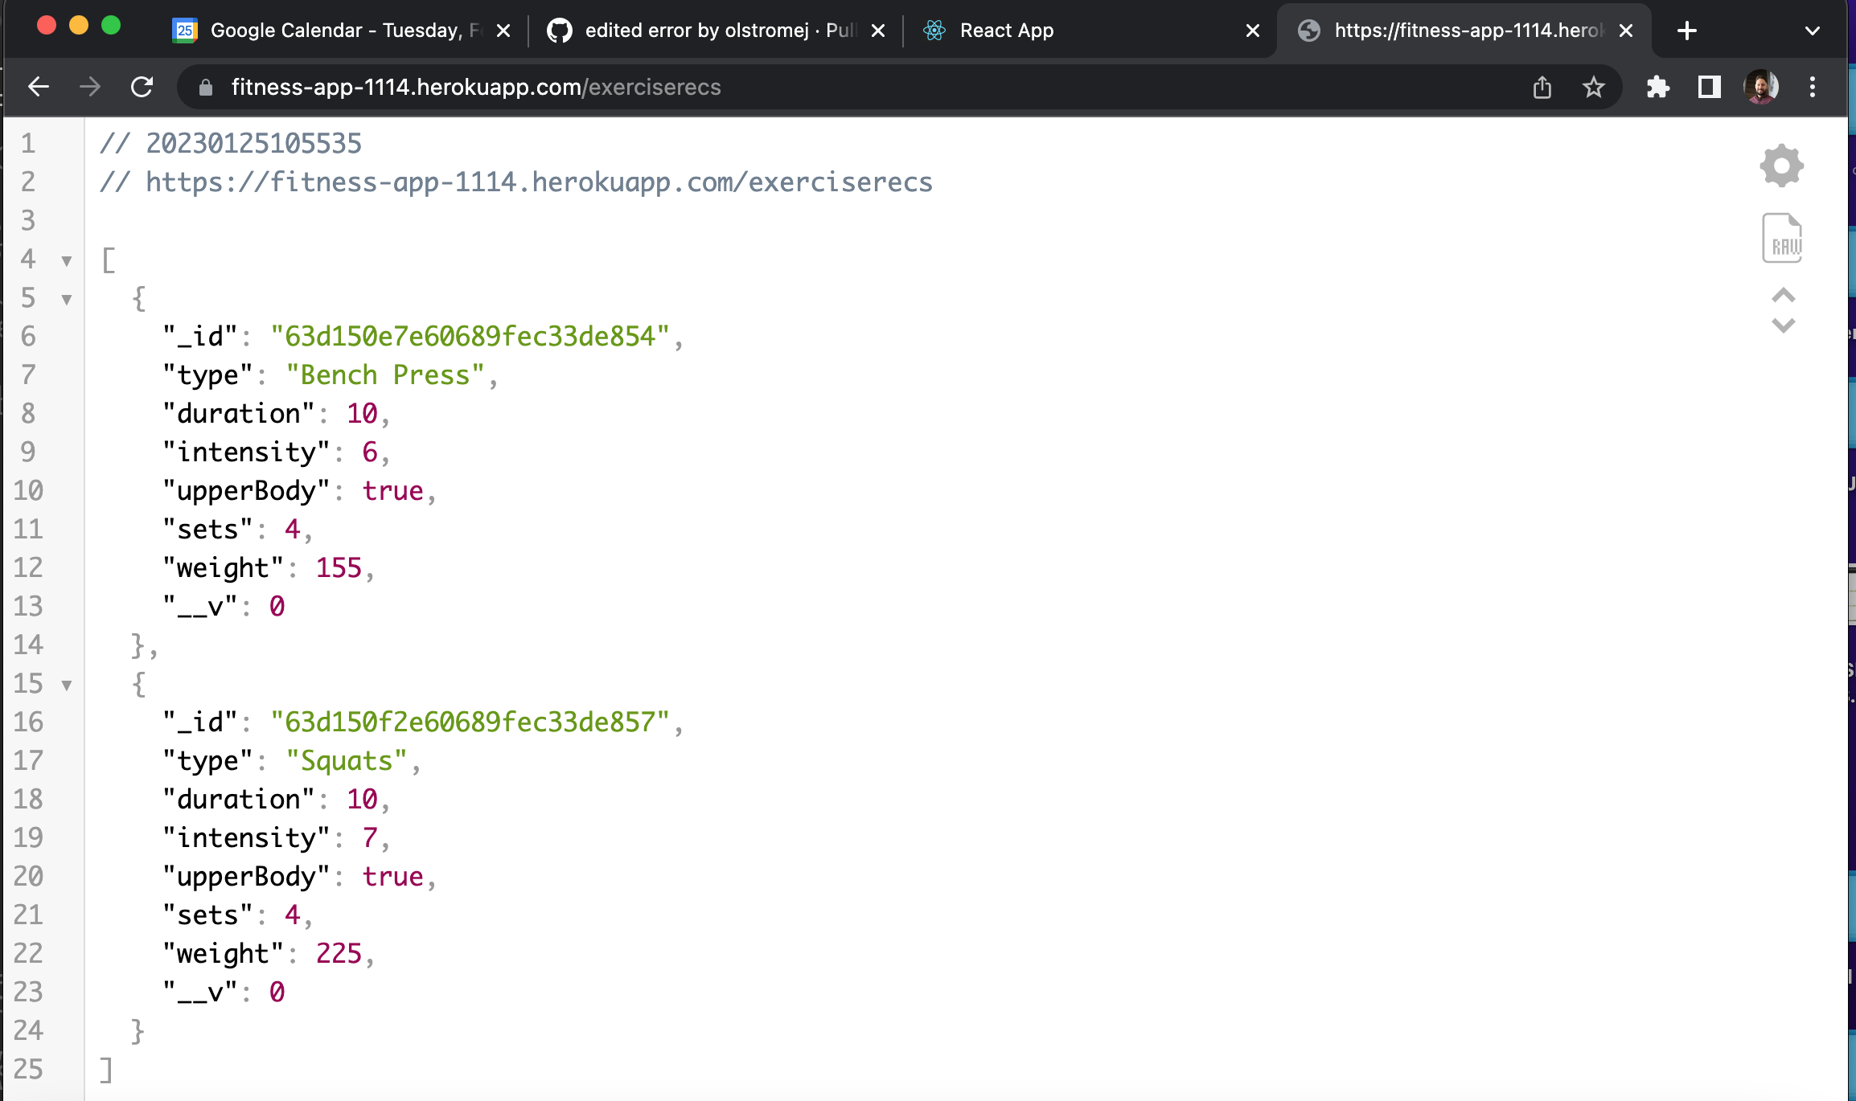Click the upperBody true value on line 10

[392, 491]
